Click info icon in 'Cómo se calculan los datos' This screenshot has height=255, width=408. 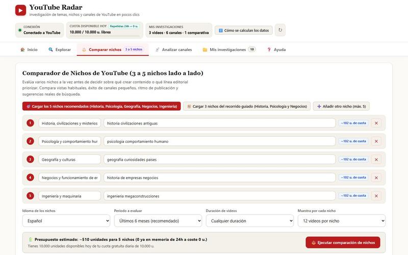221,31
